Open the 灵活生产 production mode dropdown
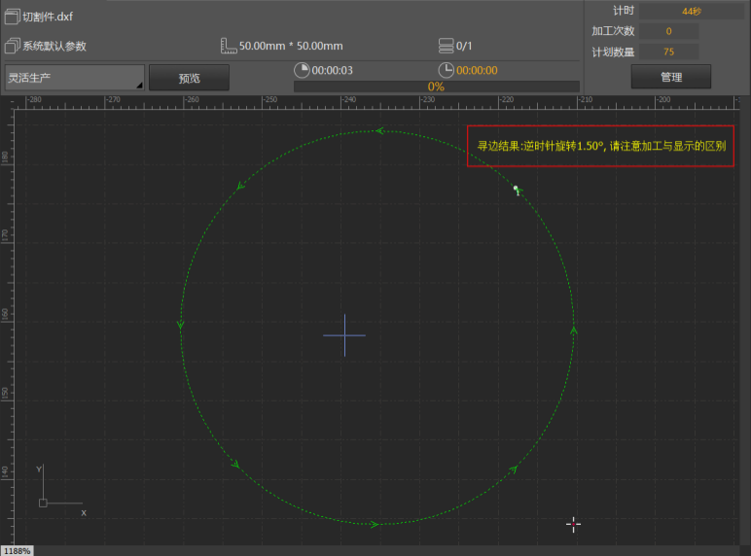The image size is (751, 556). pyautogui.click(x=74, y=78)
